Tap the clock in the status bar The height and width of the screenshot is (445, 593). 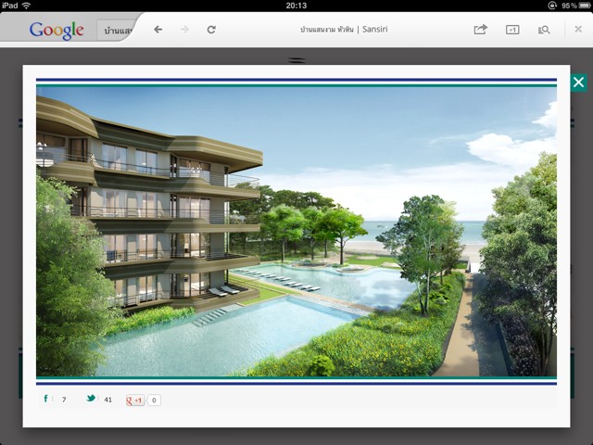[296, 6]
